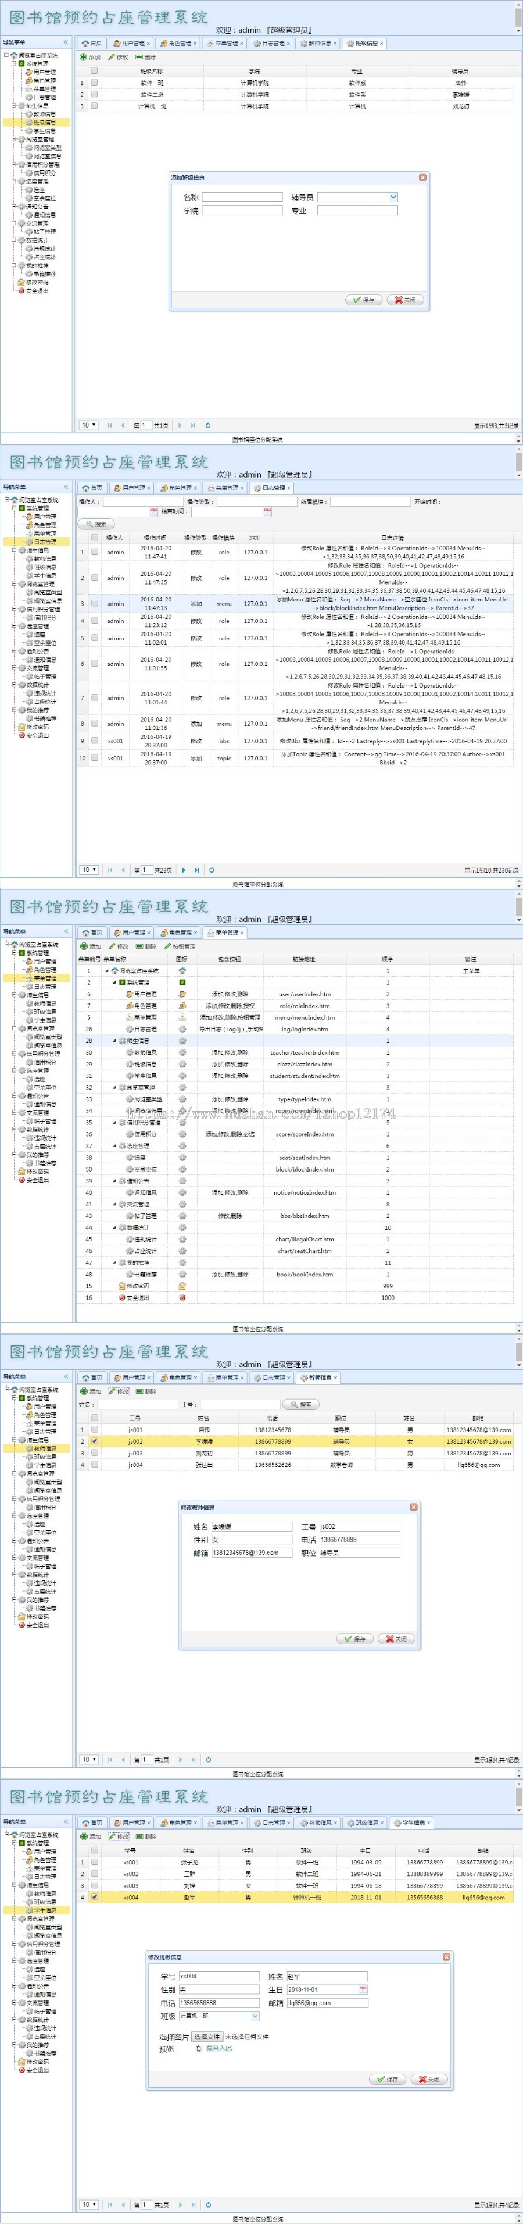Select the book/bookIndex.htm link address cell
The width and height of the screenshot is (523, 2225).
pos(304,1274)
